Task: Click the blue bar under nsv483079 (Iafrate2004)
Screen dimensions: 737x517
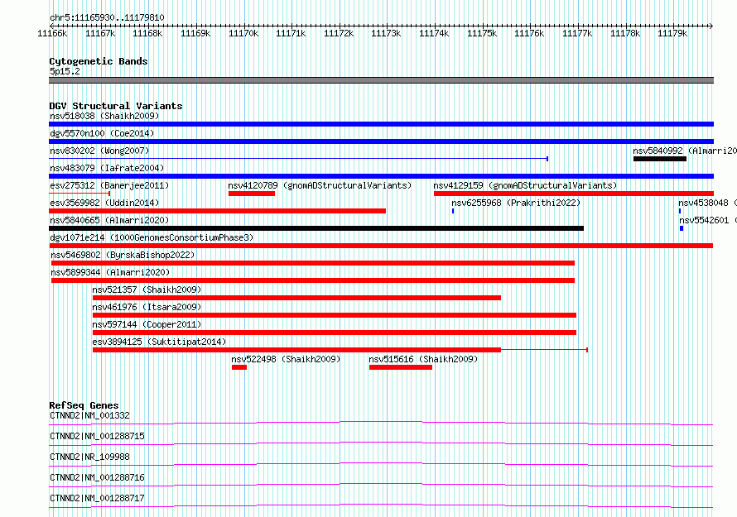Action: (x=381, y=176)
